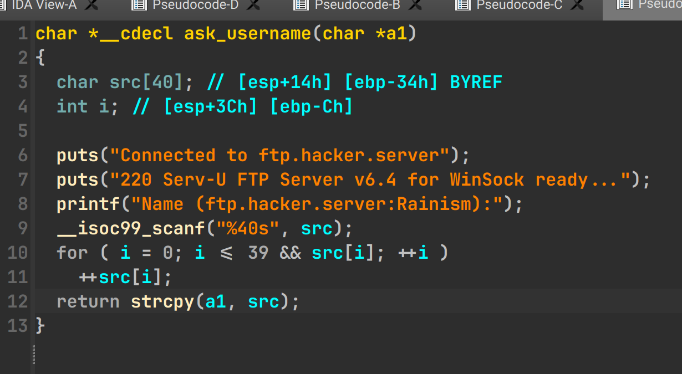682x374 pixels.
Task: Click the Pseudocode-C tab document icon
Action: 463,5
